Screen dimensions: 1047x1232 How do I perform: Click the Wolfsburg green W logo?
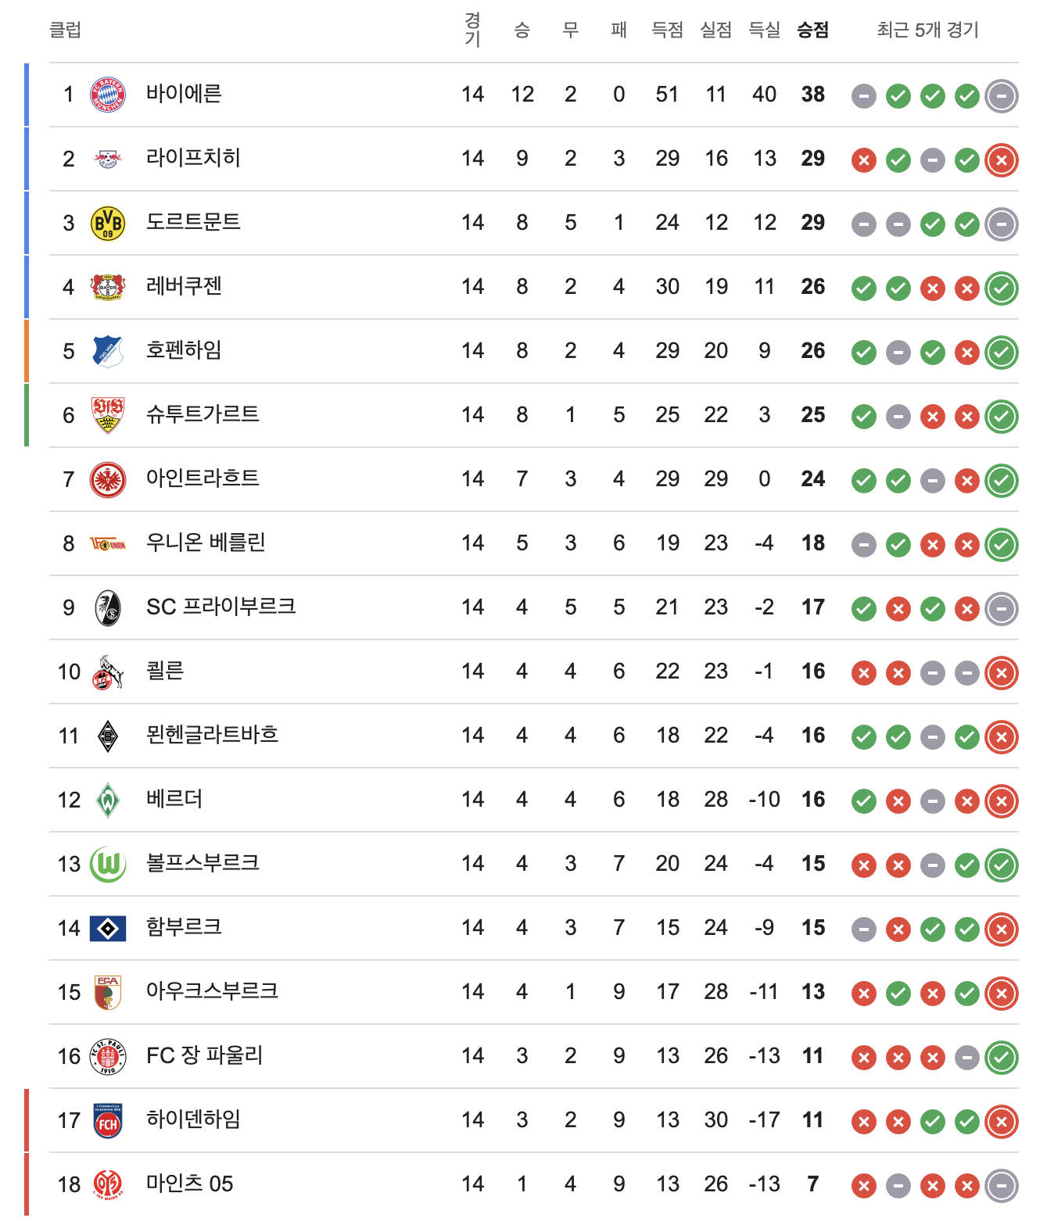(108, 864)
